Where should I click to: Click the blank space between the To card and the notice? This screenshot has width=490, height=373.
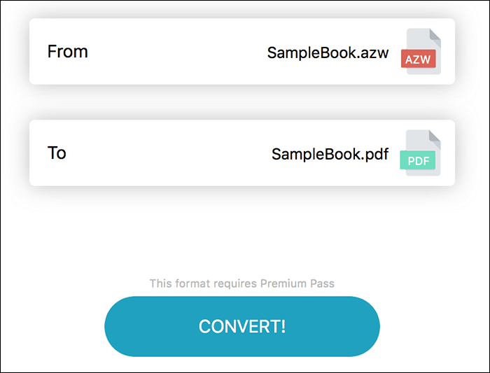pyautogui.click(x=242, y=231)
